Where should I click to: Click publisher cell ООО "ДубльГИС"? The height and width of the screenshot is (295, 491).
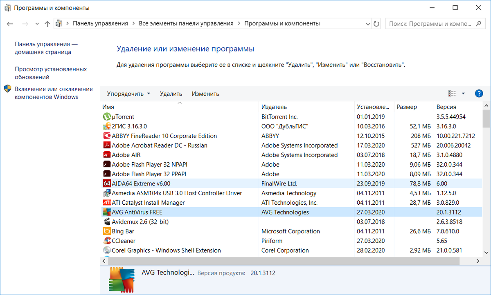(285, 126)
